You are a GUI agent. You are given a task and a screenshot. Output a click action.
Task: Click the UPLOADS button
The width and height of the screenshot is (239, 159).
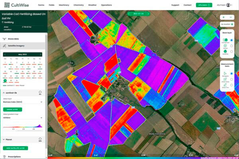204,5
